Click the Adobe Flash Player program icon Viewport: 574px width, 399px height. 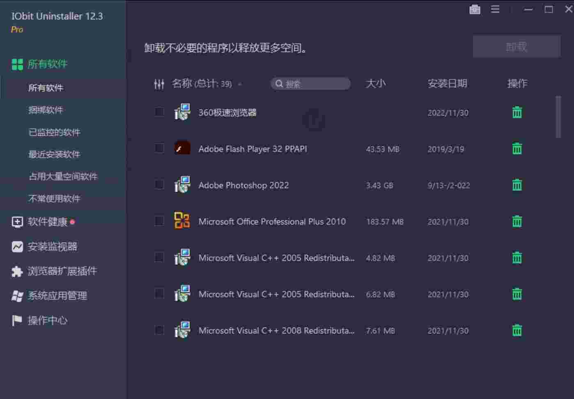point(182,148)
